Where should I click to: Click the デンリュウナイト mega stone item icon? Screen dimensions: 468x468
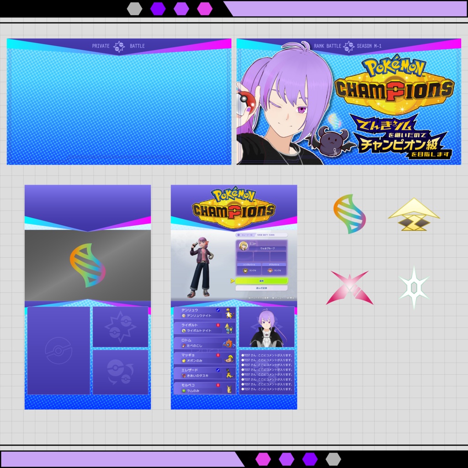pos(184,316)
